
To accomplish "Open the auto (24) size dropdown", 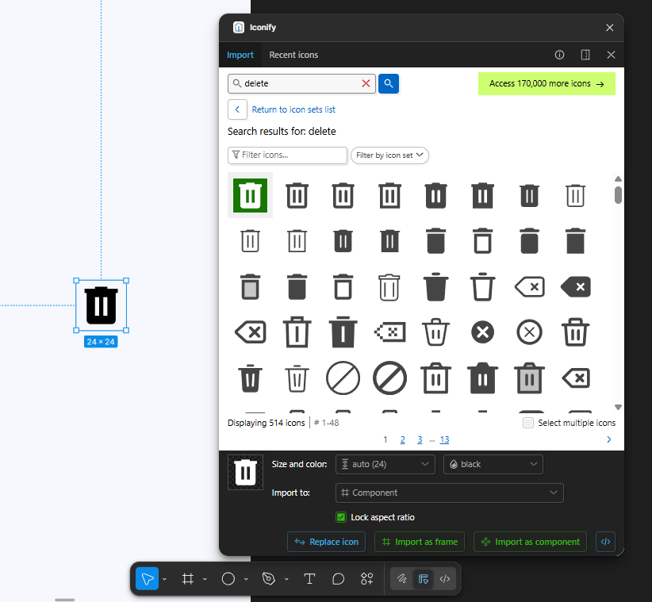I will click(385, 464).
